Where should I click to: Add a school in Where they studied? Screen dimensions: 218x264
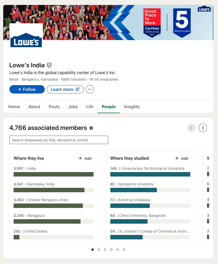coord(181,158)
